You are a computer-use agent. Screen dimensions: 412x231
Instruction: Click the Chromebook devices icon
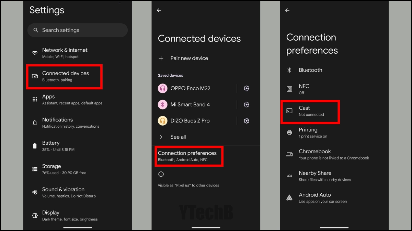(x=289, y=154)
